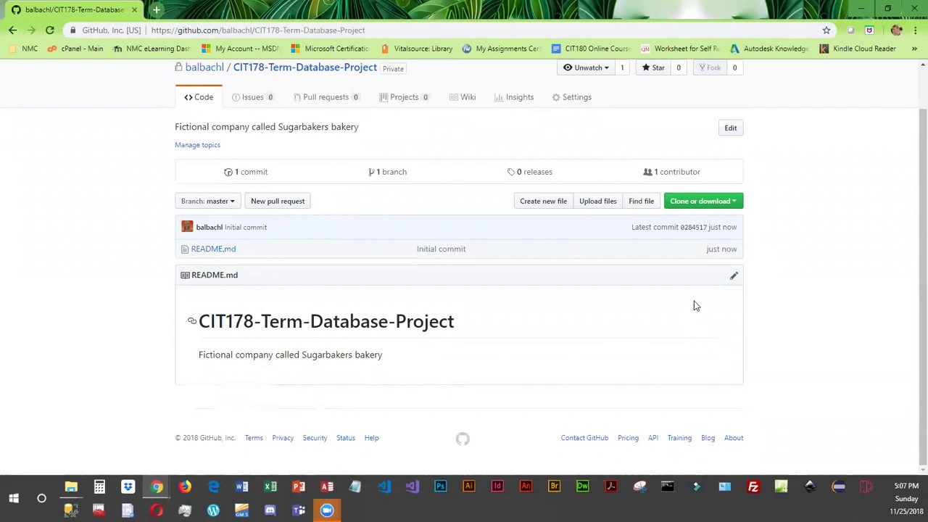Click the browser address bar URL
The width and height of the screenshot is (928, 522).
point(258,30)
